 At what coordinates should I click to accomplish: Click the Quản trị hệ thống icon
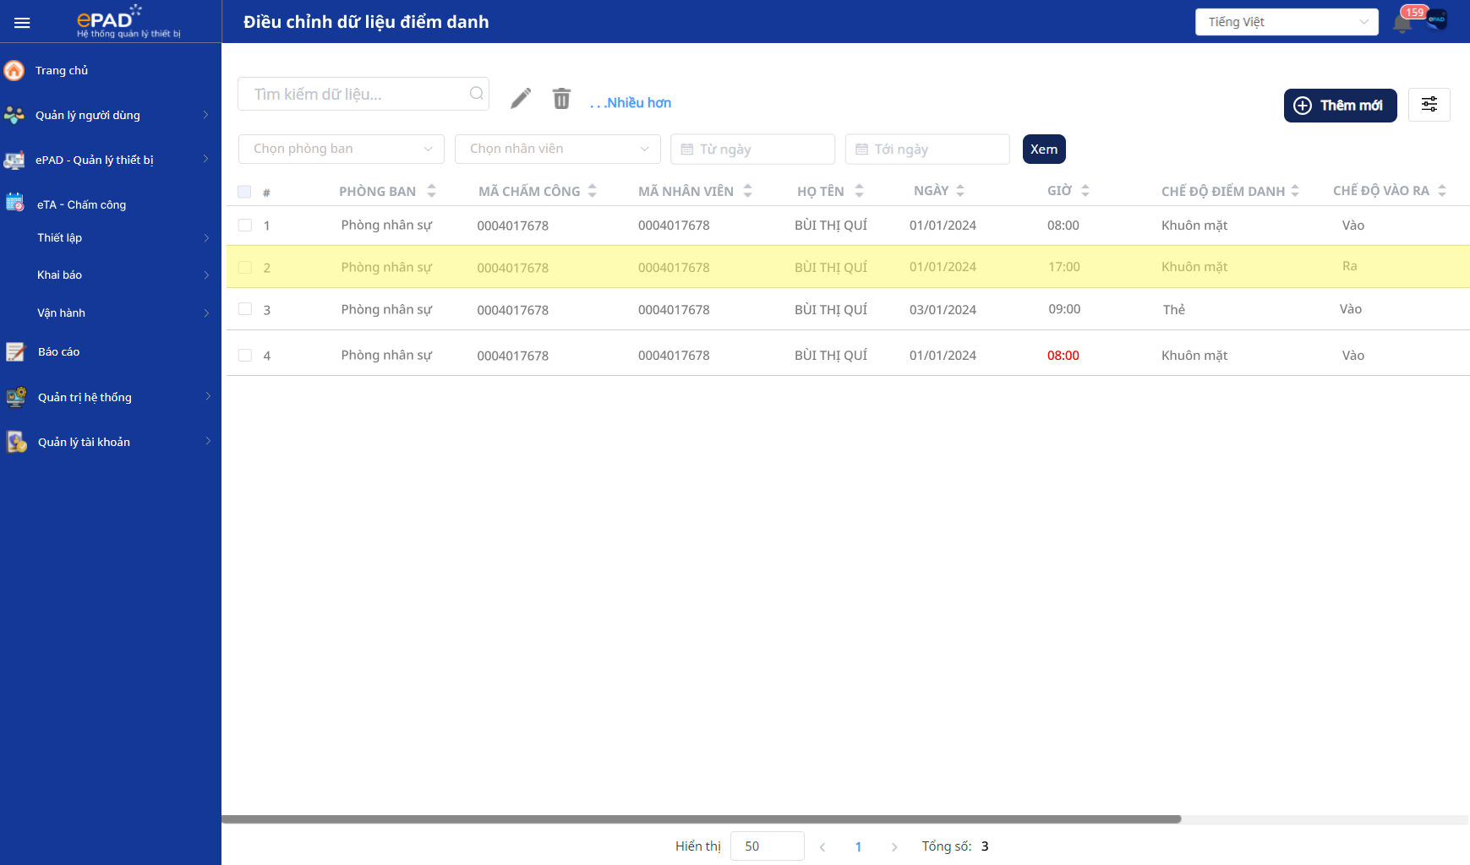(15, 397)
